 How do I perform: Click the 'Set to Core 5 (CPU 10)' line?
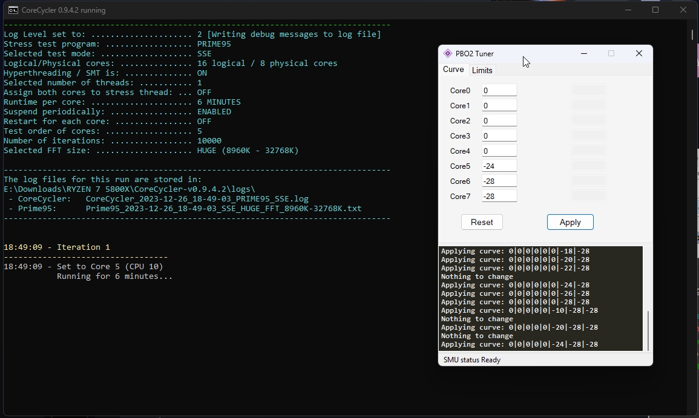pyautogui.click(x=84, y=267)
